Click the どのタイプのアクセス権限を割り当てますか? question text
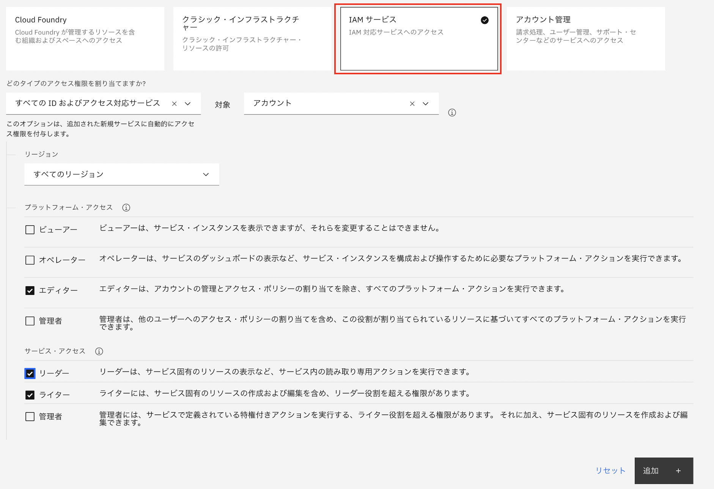714x489 pixels. (x=76, y=83)
